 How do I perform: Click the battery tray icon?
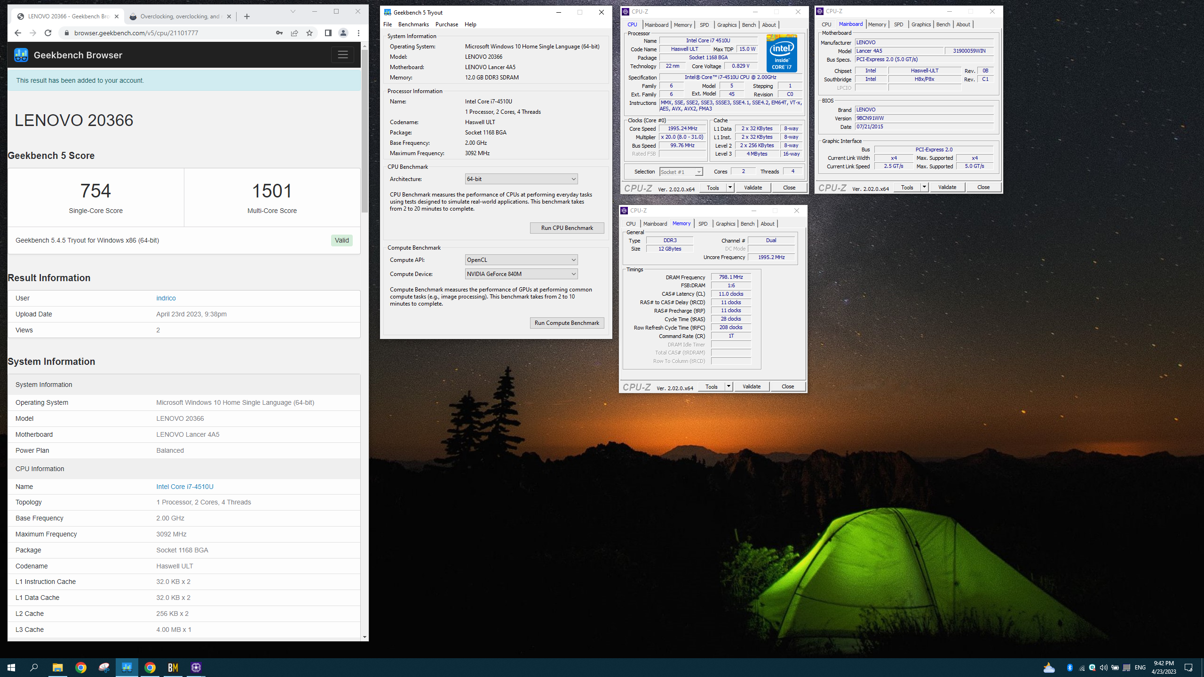pyautogui.click(x=1115, y=668)
